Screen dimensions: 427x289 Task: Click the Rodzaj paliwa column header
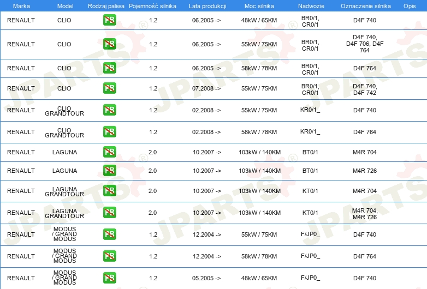[x=106, y=6]
